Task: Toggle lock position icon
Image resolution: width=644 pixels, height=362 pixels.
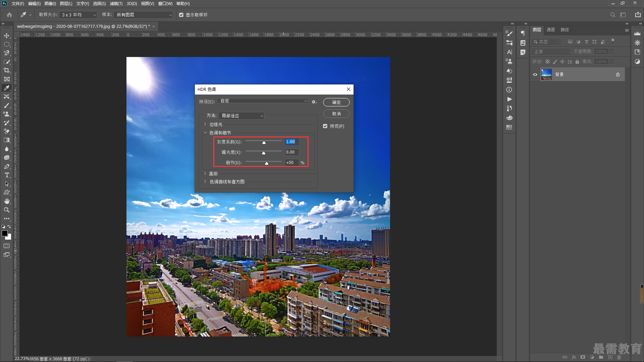Action: tap(562, 62)
